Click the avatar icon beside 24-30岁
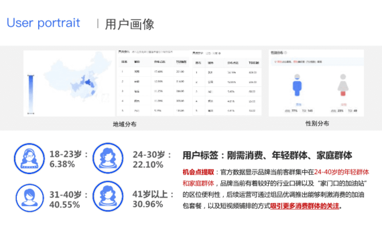The width and height of the screenshot is (382, 241). point(108,158)
